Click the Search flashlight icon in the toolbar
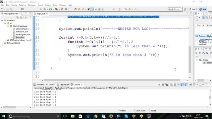The width and height of the screenshot is (212, 119). [x=83, y=9]
